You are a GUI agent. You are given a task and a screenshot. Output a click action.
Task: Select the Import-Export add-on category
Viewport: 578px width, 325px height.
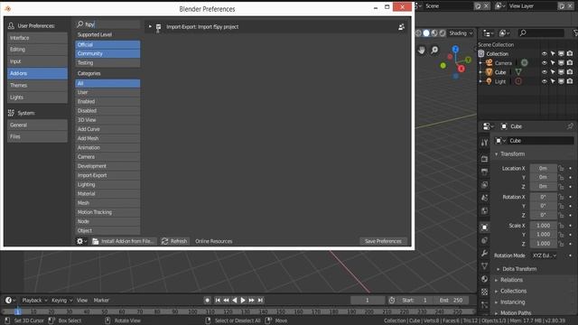point(107,175)
